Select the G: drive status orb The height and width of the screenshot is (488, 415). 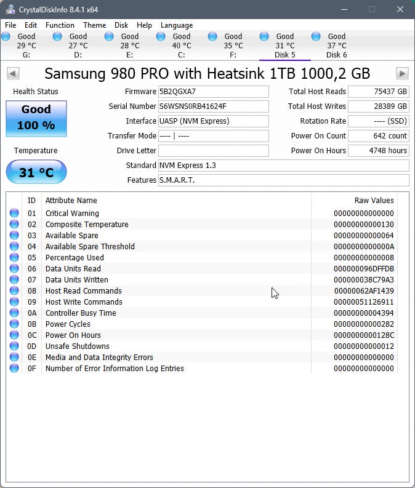[x=6, y=37]
